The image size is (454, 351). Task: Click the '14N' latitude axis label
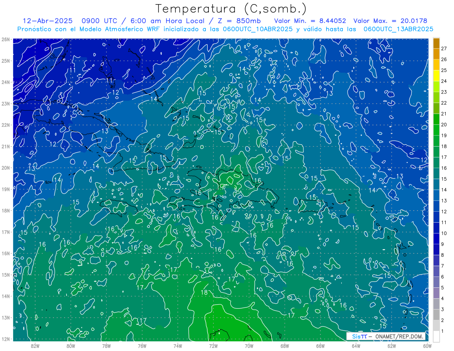click(5, 296)
